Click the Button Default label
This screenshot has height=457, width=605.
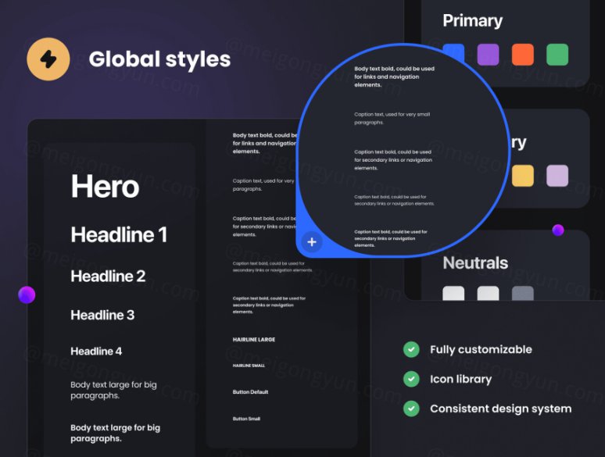pos(250,391)
